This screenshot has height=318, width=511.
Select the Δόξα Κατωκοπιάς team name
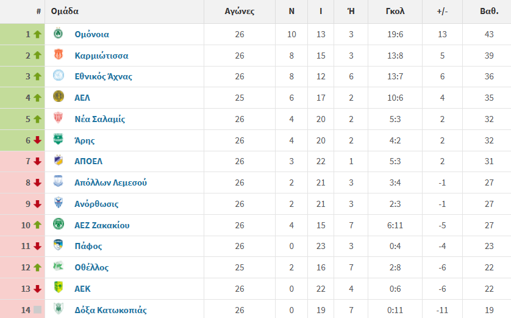click(x=110, y=310)
